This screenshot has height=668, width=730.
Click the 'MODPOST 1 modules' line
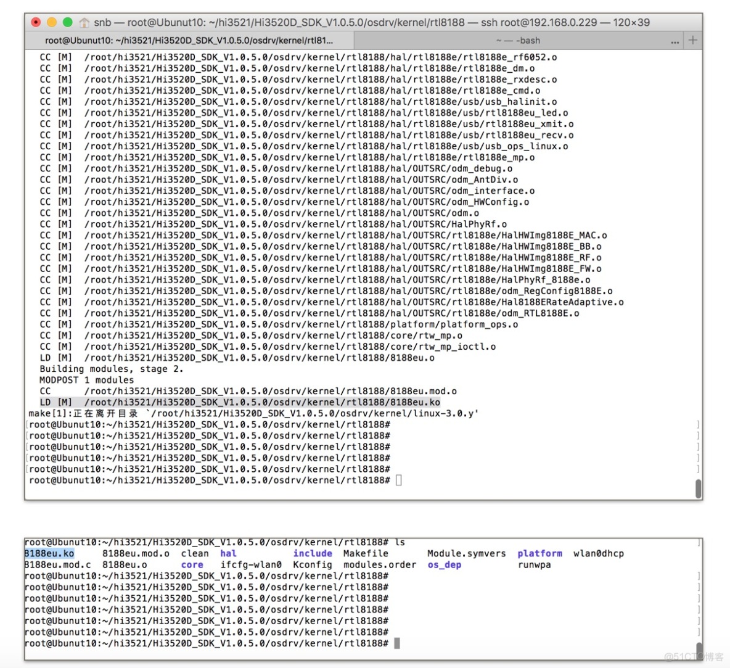(86, 380)
